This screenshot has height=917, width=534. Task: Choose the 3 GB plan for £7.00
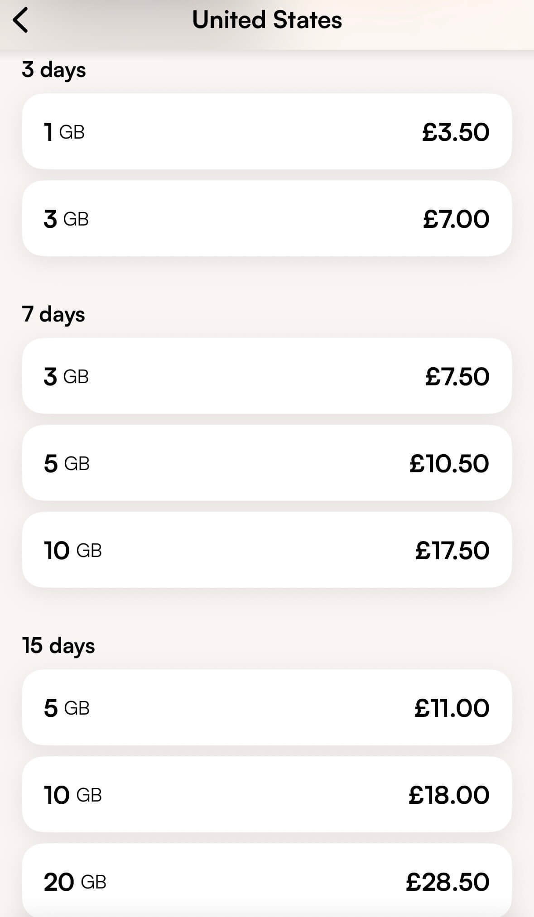pyautogui.click(x=266, y=219)
